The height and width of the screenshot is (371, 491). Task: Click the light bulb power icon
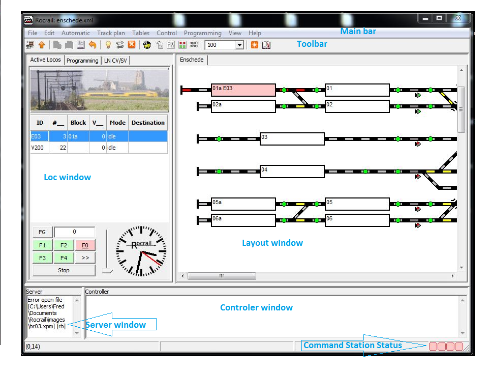pyautogui.click(x=108, y=45)
